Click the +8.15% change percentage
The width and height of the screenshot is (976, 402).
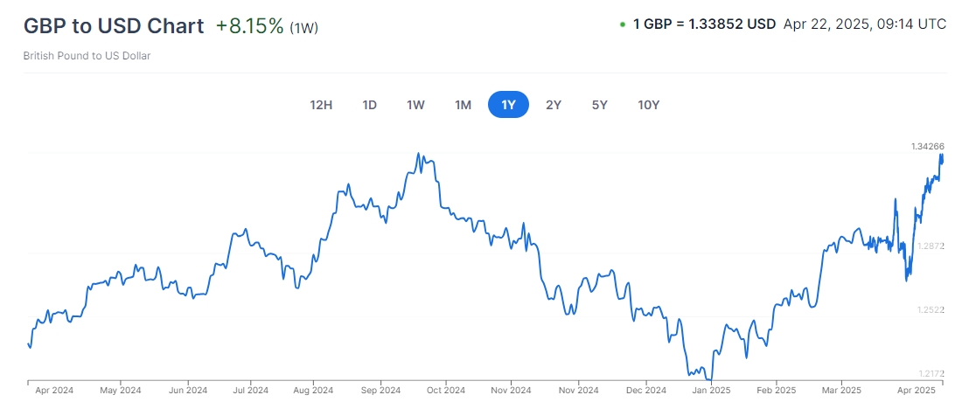click(250, 26)
